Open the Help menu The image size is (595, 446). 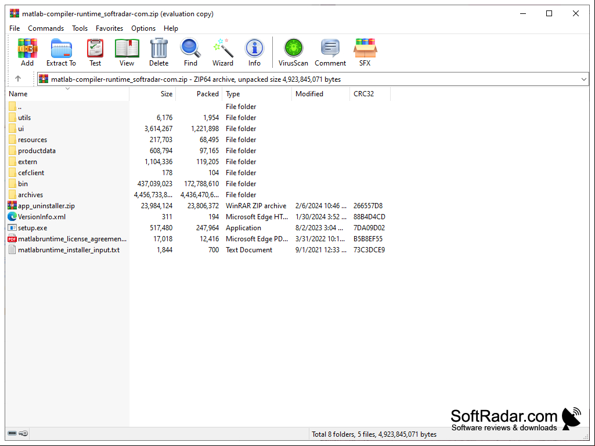click(171, 28)
